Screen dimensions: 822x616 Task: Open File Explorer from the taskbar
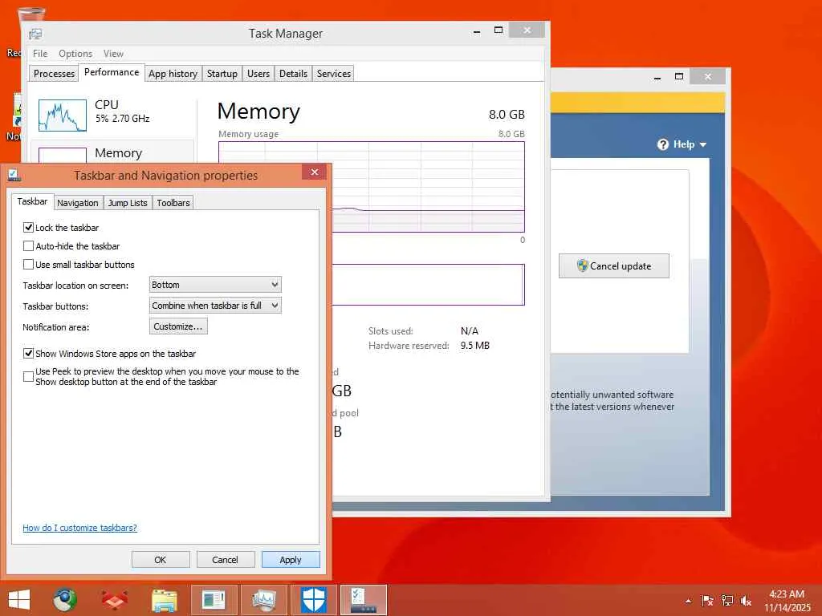click(164, 600)
